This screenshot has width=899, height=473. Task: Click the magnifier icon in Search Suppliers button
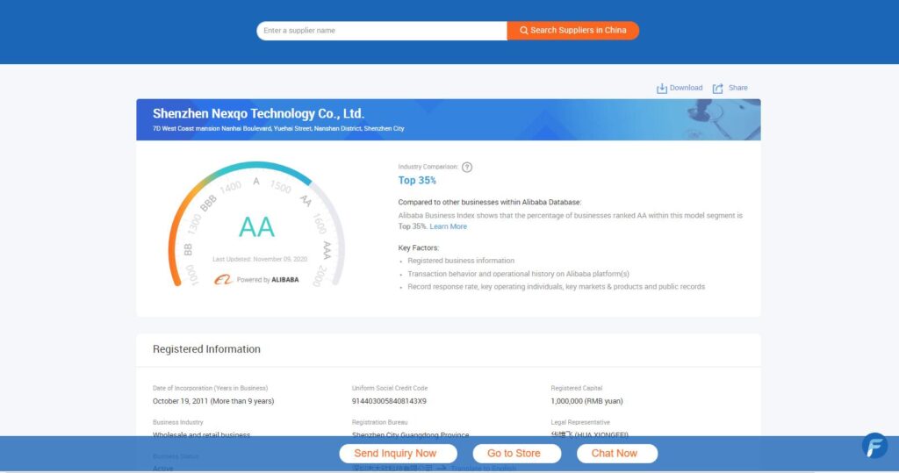(523, 31)
